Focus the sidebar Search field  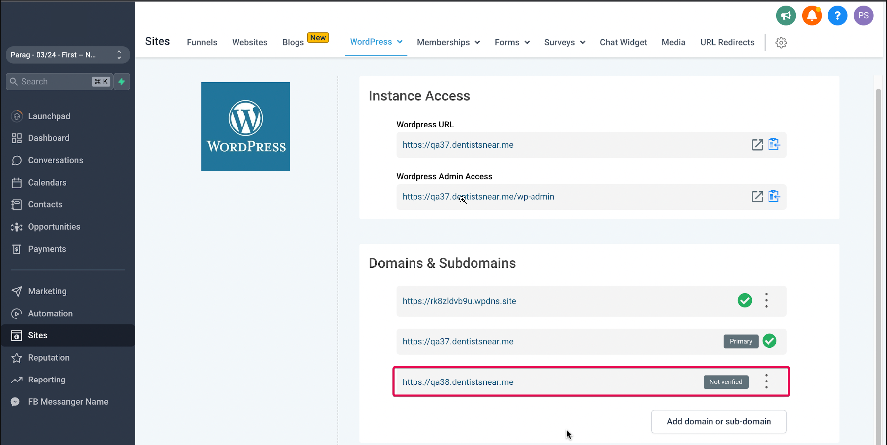tap(59, 82)
